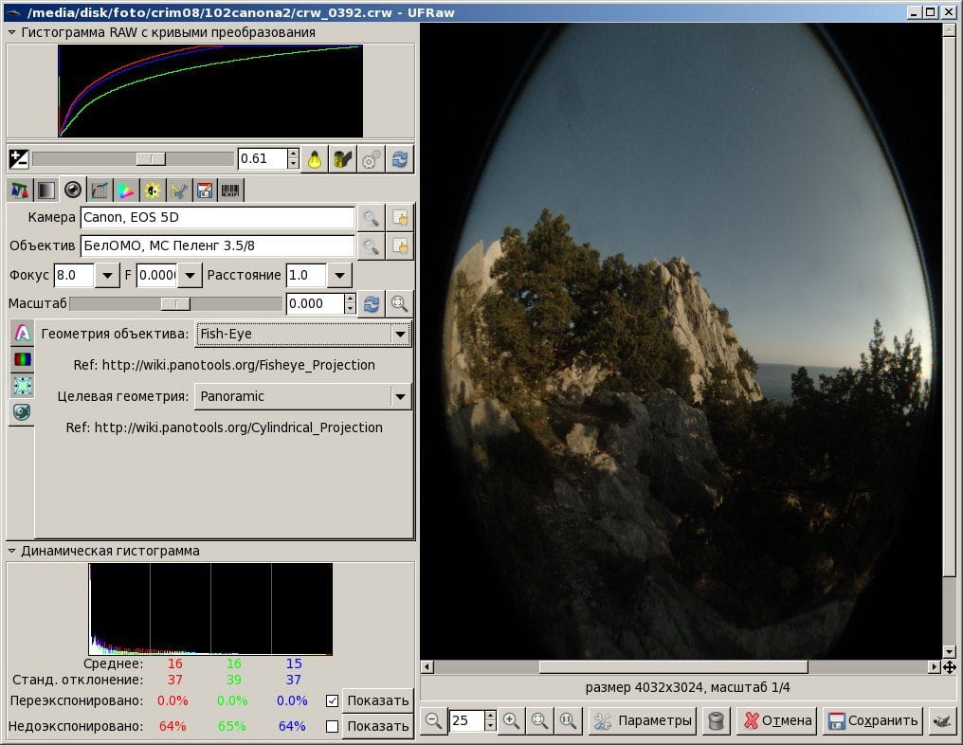Expand the Фокус focal length dropdown
The height and width of the screenshot is (745, 963).
(x=107, y=275)
